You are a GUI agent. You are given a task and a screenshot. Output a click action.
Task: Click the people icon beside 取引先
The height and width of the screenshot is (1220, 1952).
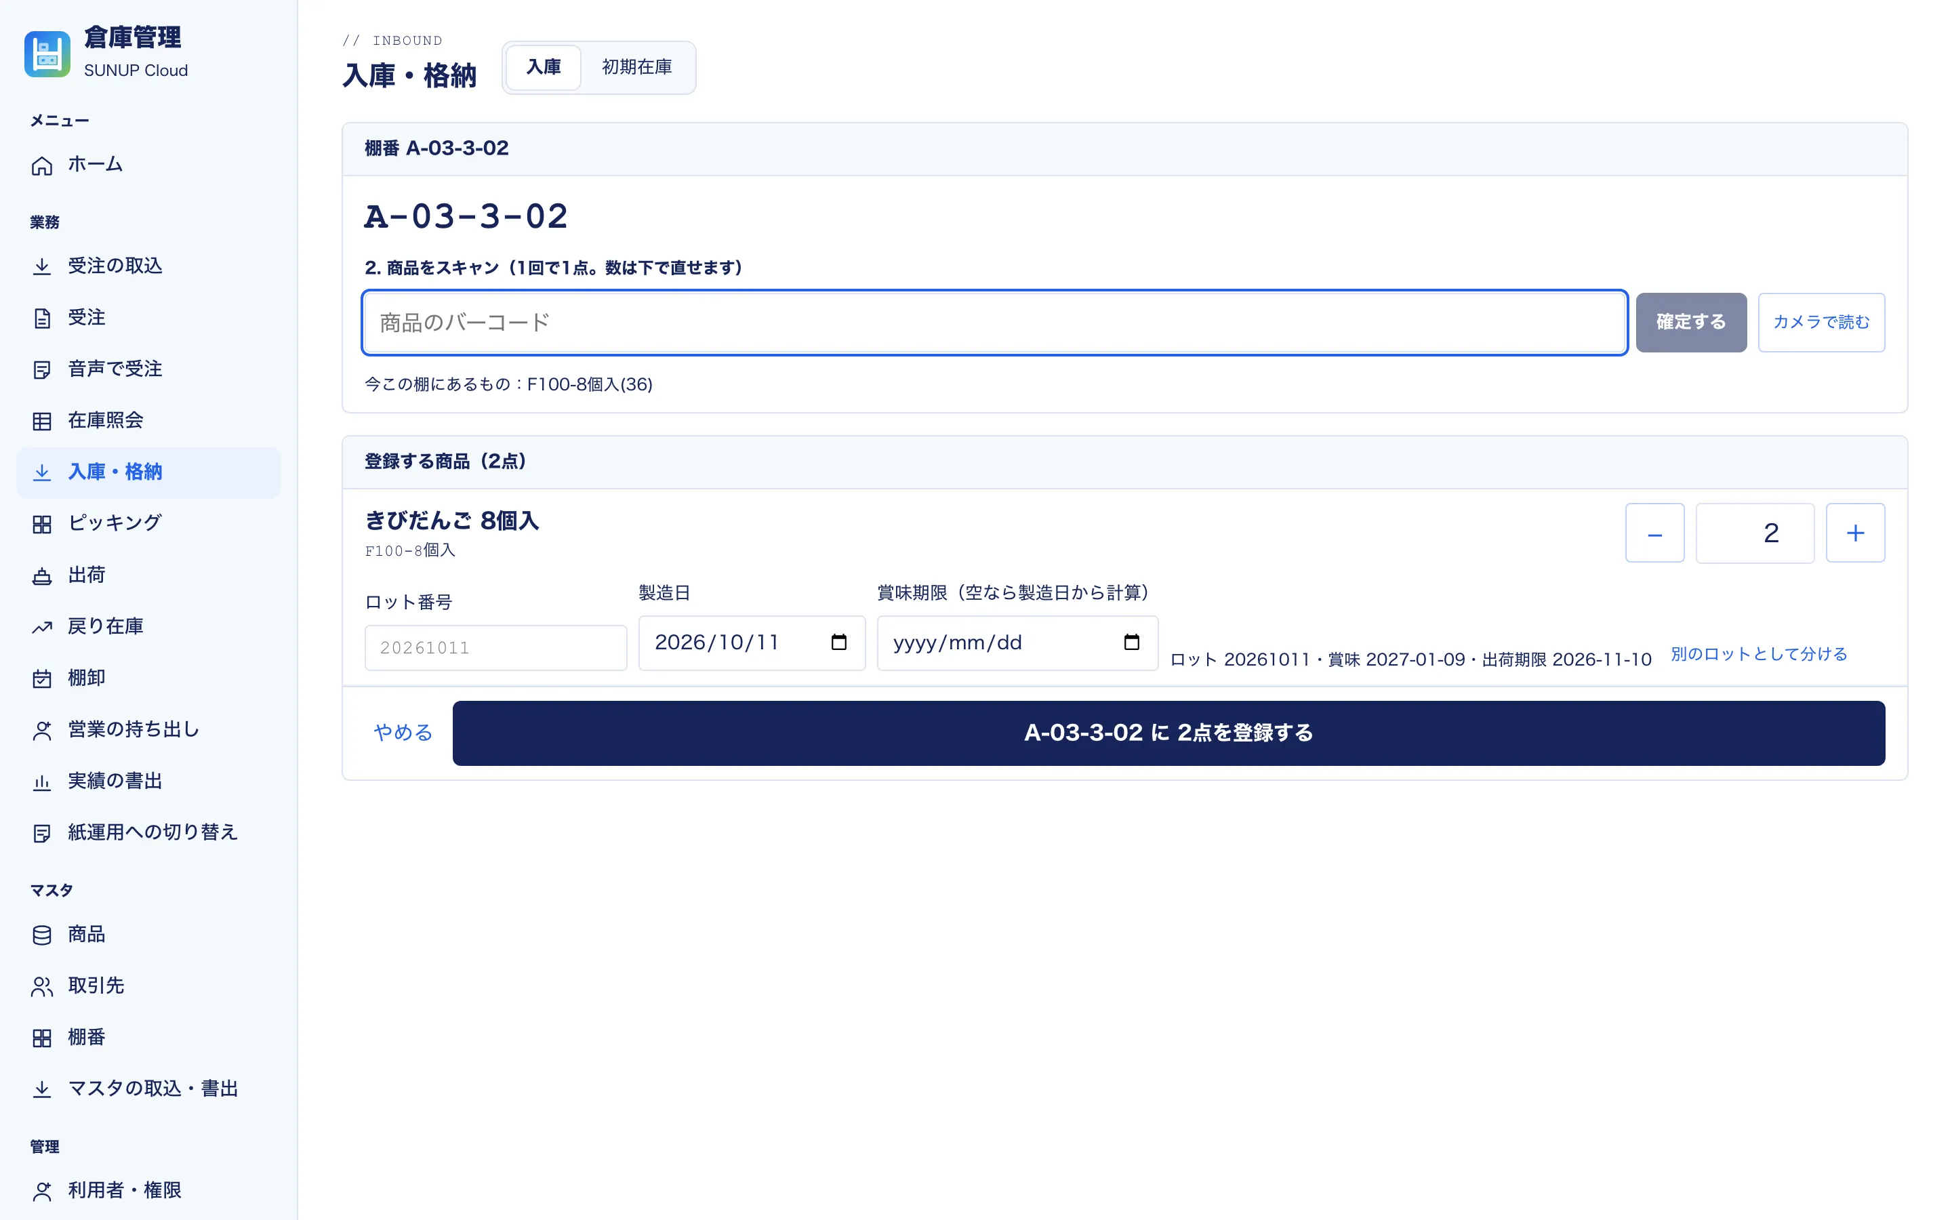click(42, 986)
